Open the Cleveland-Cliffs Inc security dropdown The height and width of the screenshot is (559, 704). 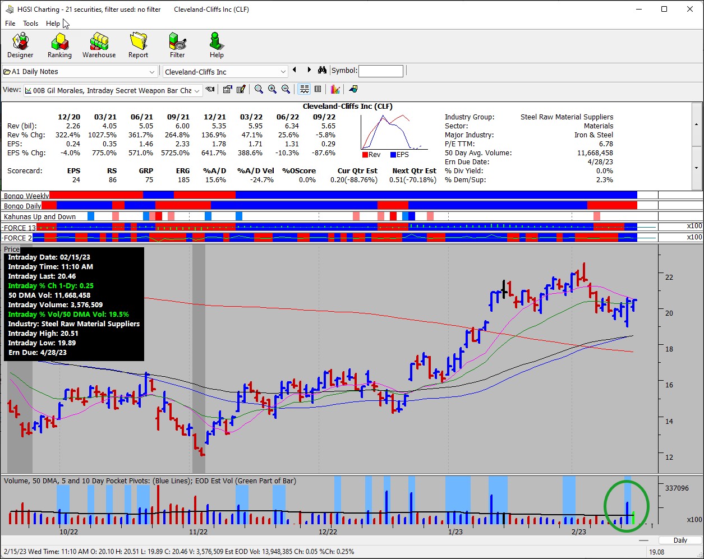283,72
